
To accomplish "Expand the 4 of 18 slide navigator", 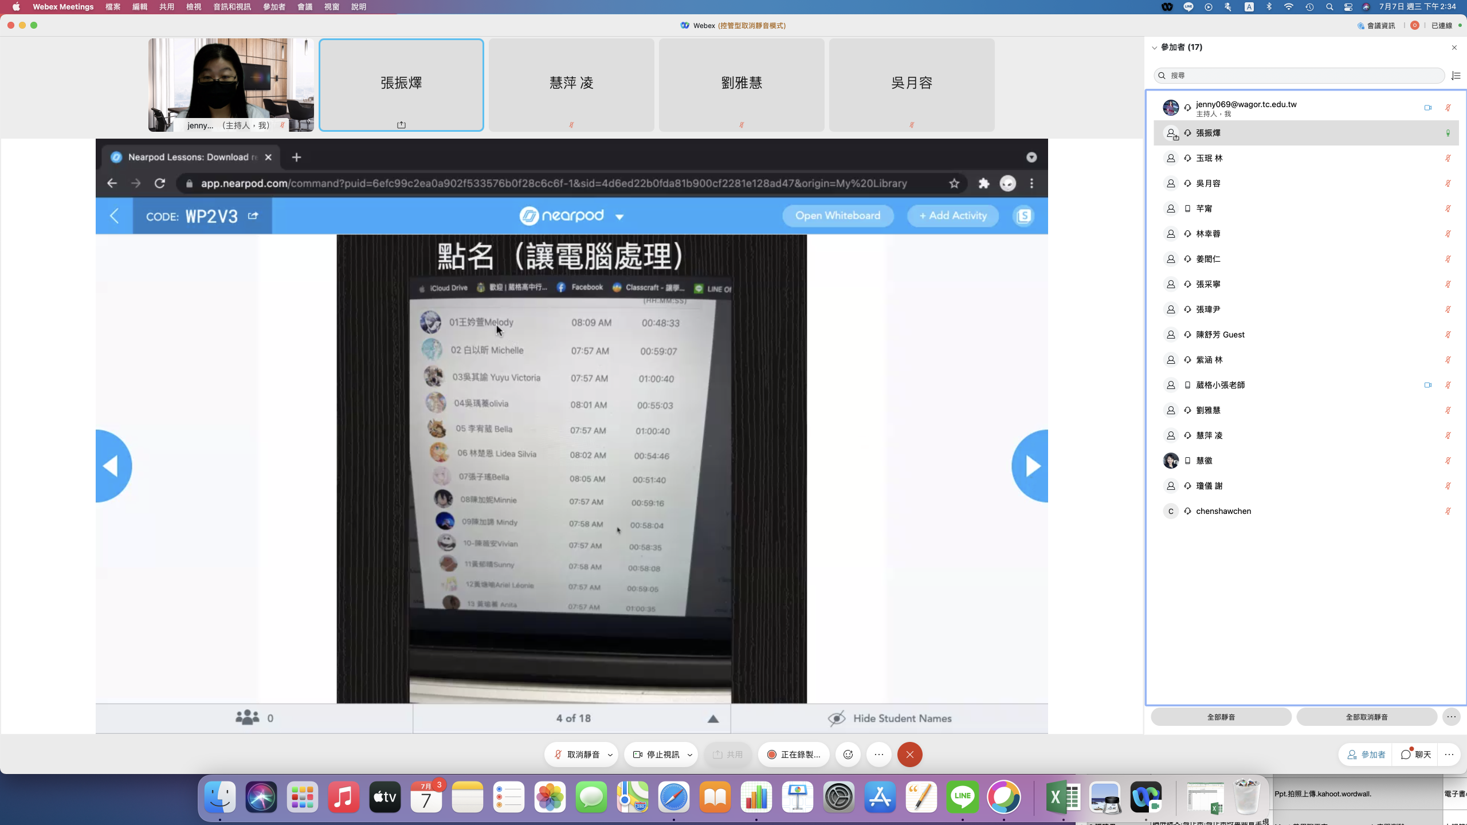I will pos(713,718).
